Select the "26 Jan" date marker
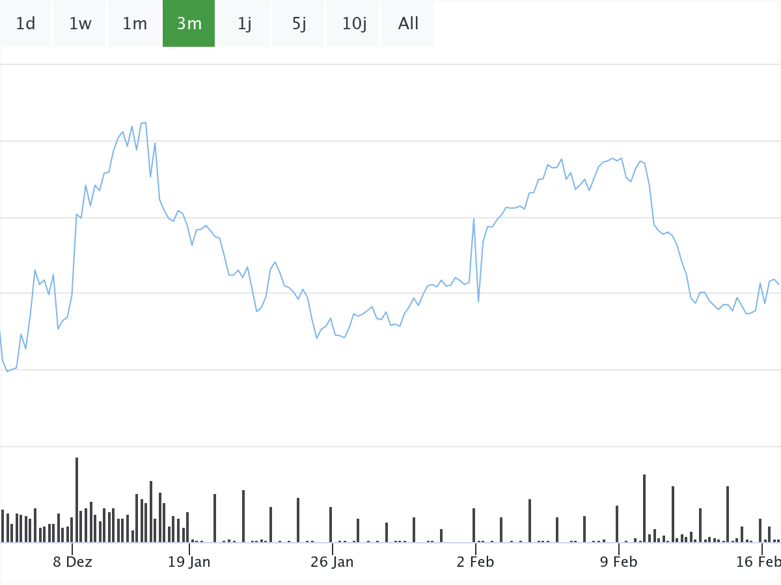This screenshot has width=781, height=585. pos(332,562)
